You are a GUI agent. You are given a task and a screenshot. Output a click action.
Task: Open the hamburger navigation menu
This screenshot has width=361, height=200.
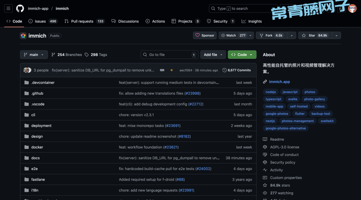pyautogui.click(x=9, y=8)
